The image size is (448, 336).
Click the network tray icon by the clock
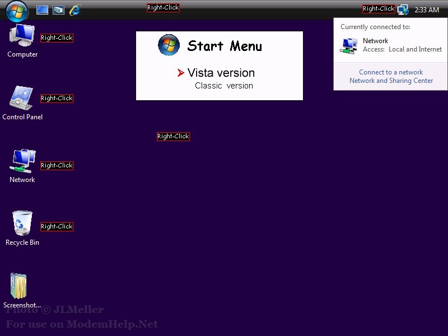tap(403, 10)
